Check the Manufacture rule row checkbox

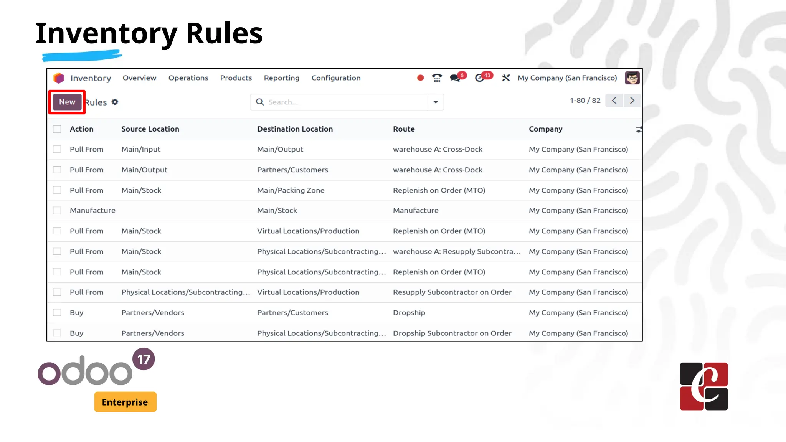[57, 211]
